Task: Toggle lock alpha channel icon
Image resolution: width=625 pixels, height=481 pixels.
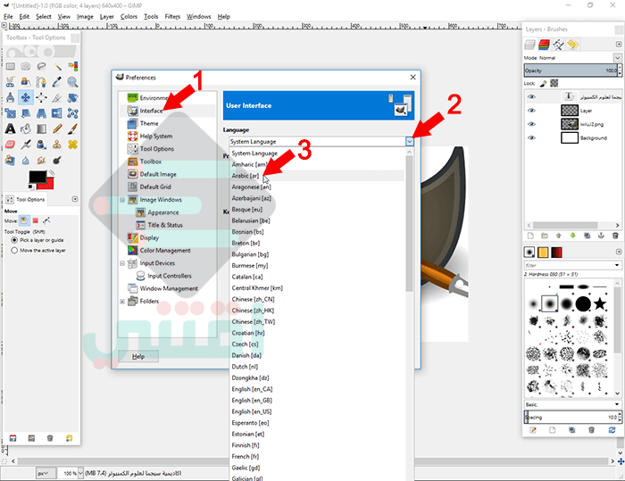Action: tap(554, 83)
